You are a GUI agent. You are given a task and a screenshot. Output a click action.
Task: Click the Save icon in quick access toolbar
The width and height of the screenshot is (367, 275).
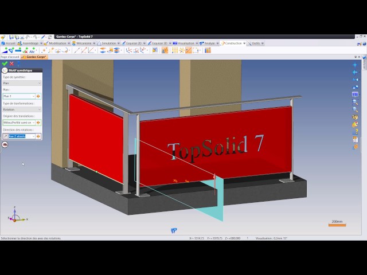11,37
